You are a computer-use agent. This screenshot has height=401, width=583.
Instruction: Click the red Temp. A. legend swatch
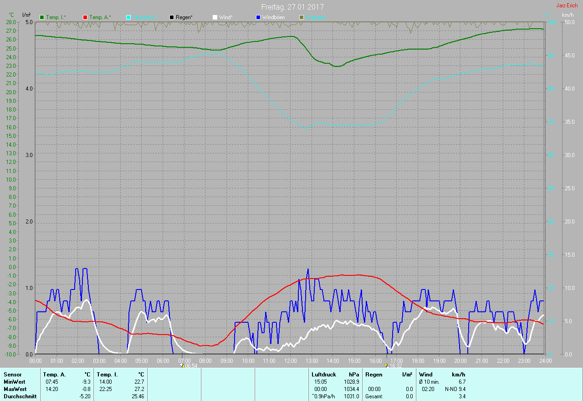coord(85,17)
